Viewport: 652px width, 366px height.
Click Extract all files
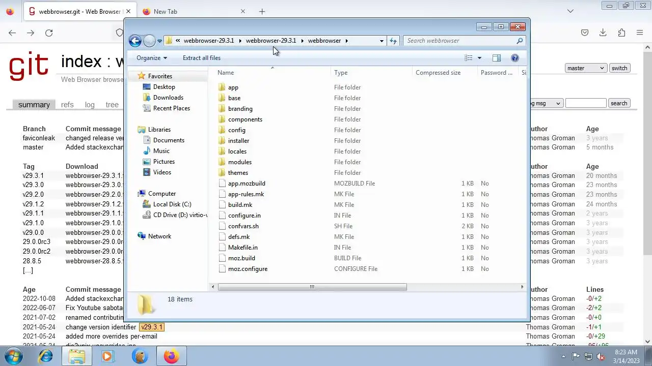pyautogui.click(x=202, y=58)
